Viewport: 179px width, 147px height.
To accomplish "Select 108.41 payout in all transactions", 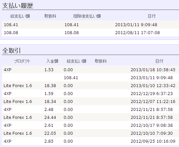I will (71, 78).
